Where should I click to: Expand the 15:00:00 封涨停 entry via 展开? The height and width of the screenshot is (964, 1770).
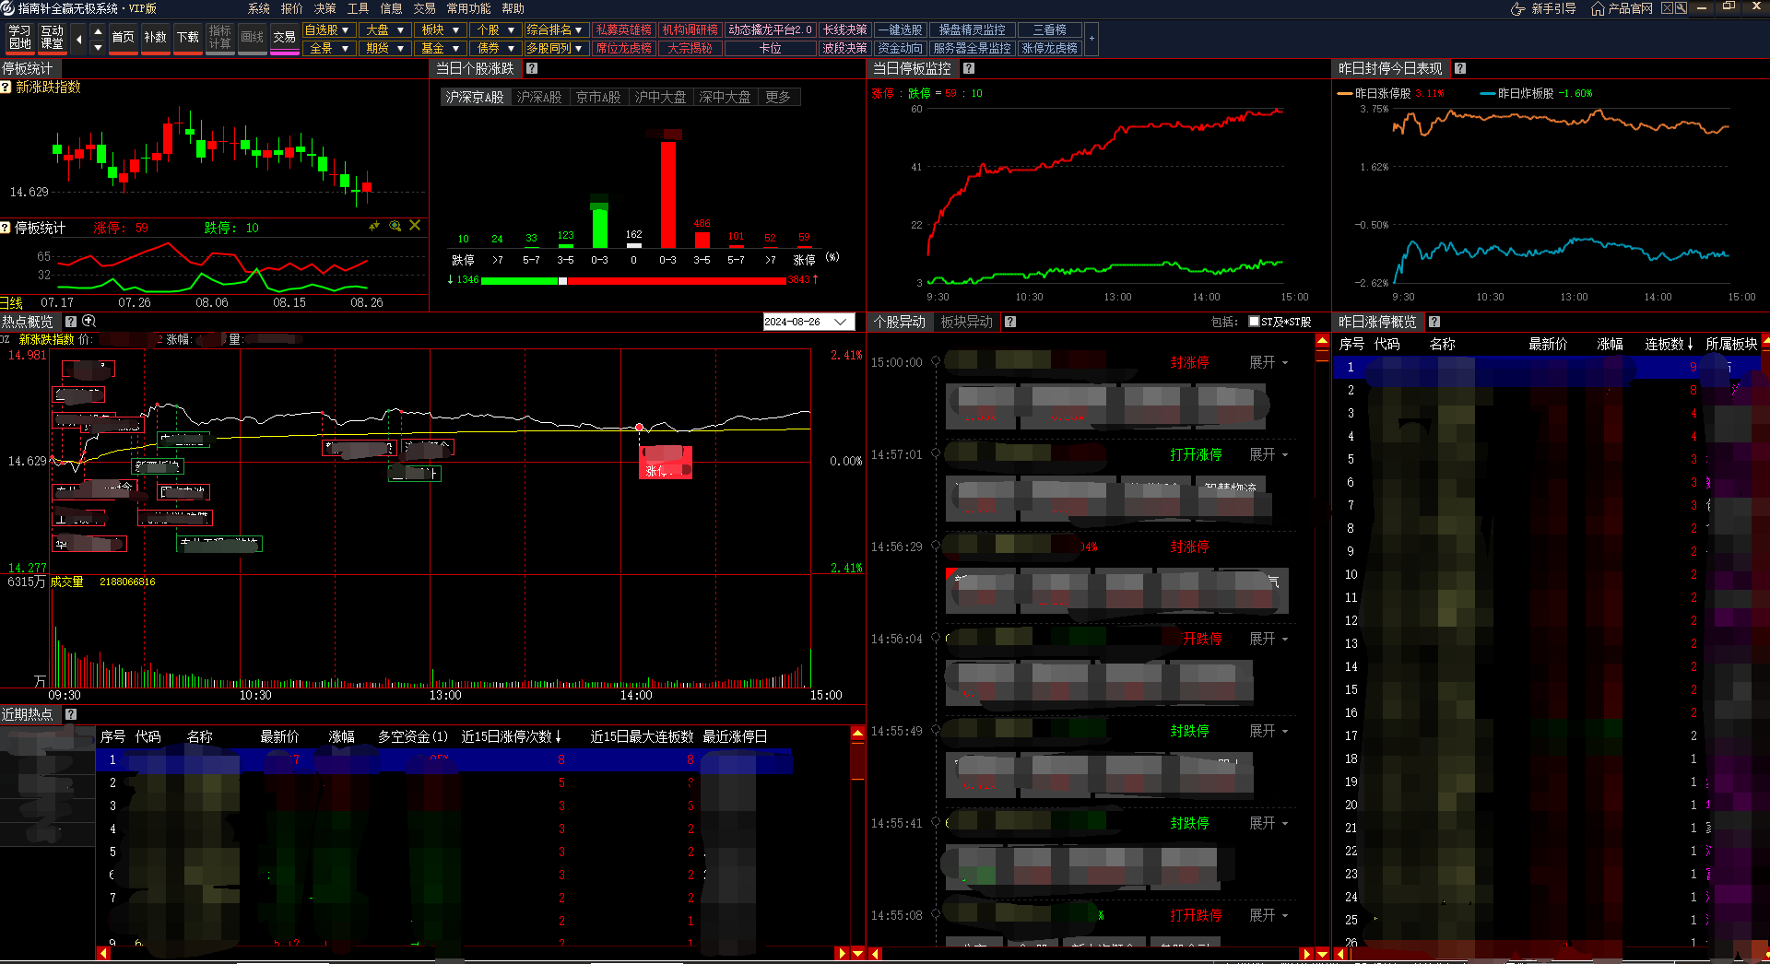point(1268,362)
